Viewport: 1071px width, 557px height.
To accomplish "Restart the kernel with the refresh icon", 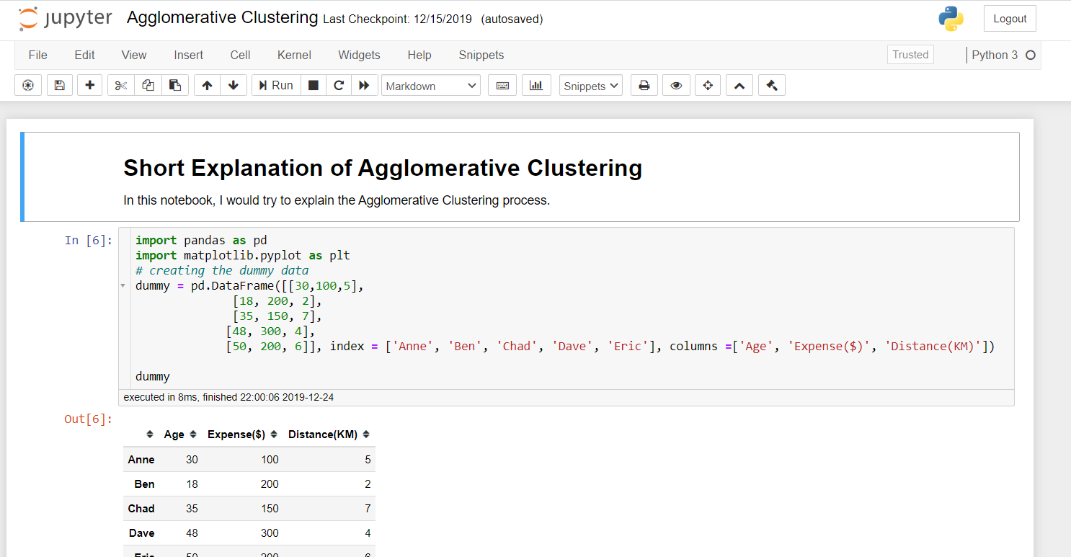I will tap(339, 85).
